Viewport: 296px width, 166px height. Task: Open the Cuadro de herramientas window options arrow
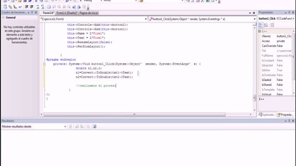click(x=29, y=12)
